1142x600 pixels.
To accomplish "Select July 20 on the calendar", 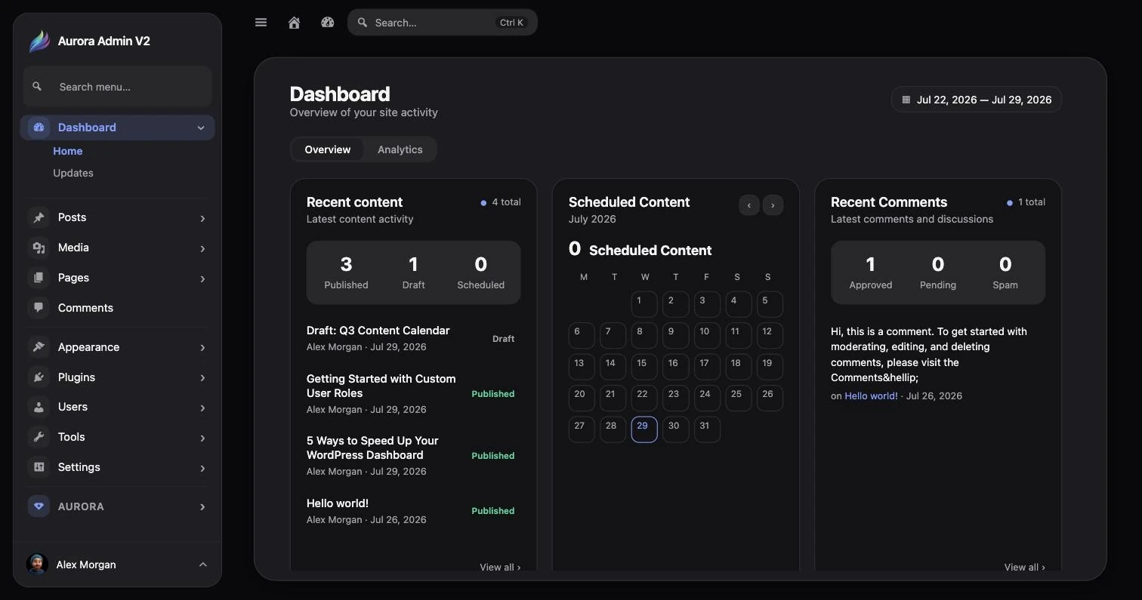I will 582,398.
